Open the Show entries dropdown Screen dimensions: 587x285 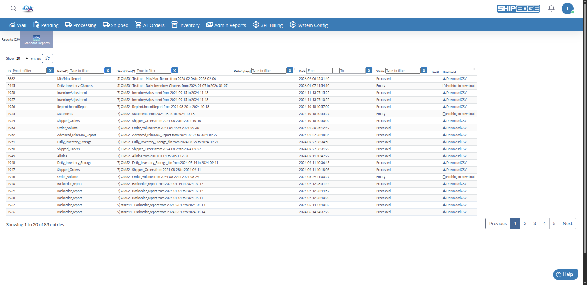point(22,58)
